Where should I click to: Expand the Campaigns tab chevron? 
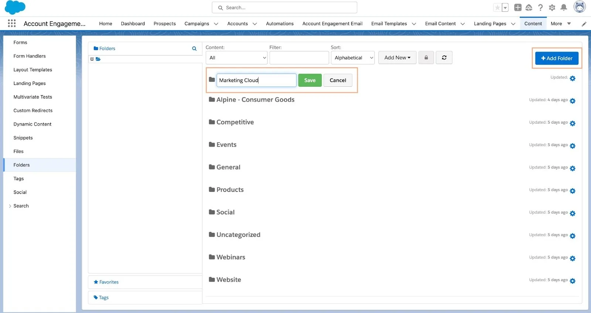click(x=216, y=24)
